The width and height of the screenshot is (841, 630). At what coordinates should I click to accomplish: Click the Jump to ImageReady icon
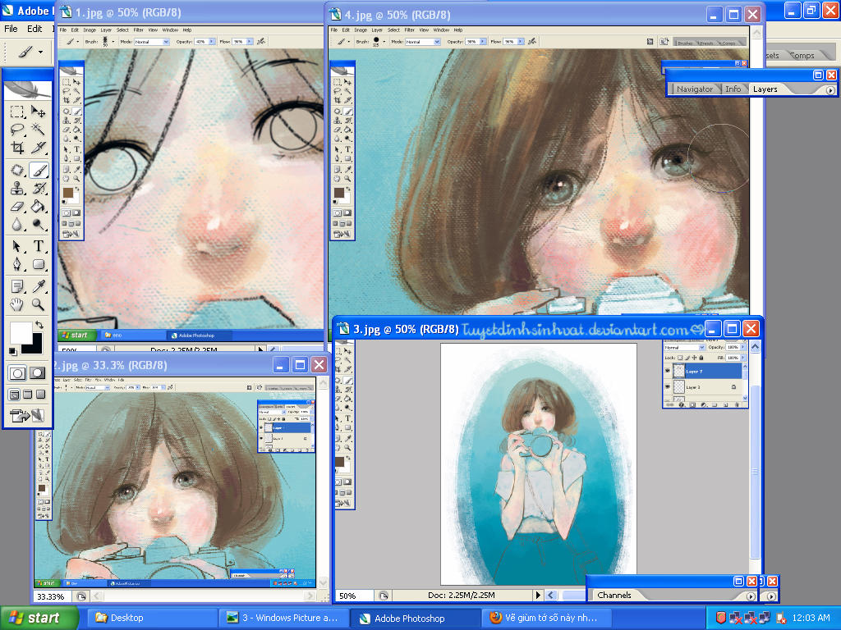[x=26, y=416]
